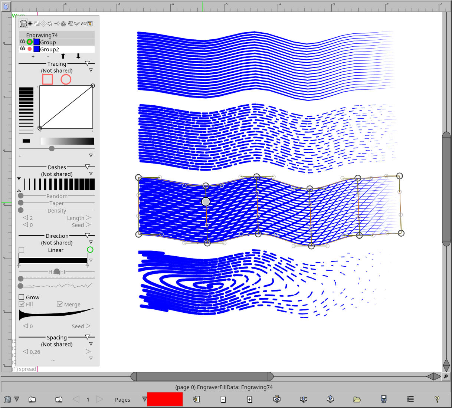Click the star pattern icon in the panel toolbar
The image size is (452, 408).
pos(50,23)
